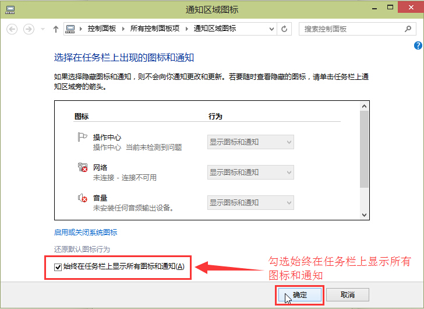Click the Refresh button in address bar
Image resolution: width=424 pixels, height=309 pixels.
point(284,29)
